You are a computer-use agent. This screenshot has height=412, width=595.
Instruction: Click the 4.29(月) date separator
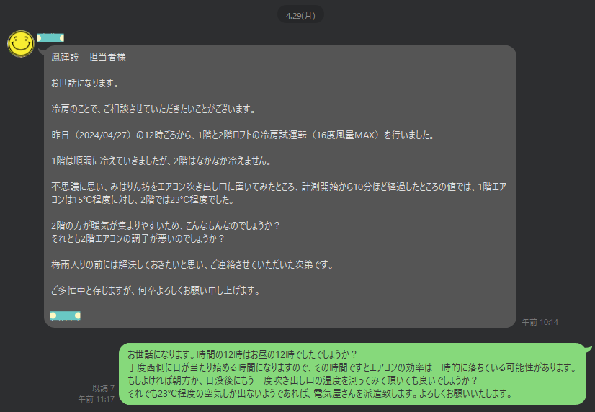click(x=300, y=16)
